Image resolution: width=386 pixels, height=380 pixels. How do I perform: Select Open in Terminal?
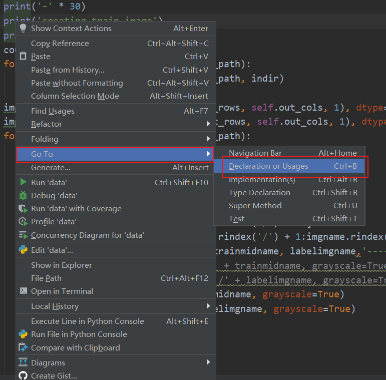point(116,291)
